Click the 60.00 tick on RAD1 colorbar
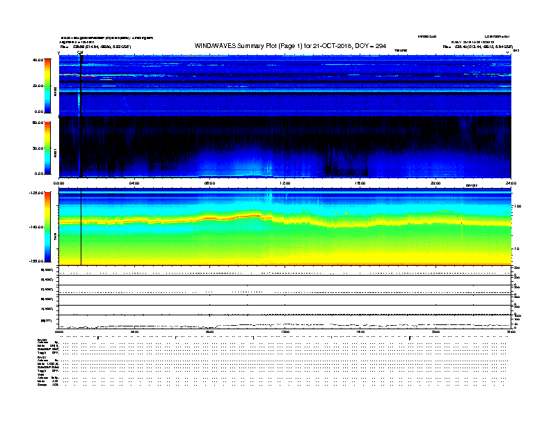The height and width of the screenshot is (426, 551). 38,123
